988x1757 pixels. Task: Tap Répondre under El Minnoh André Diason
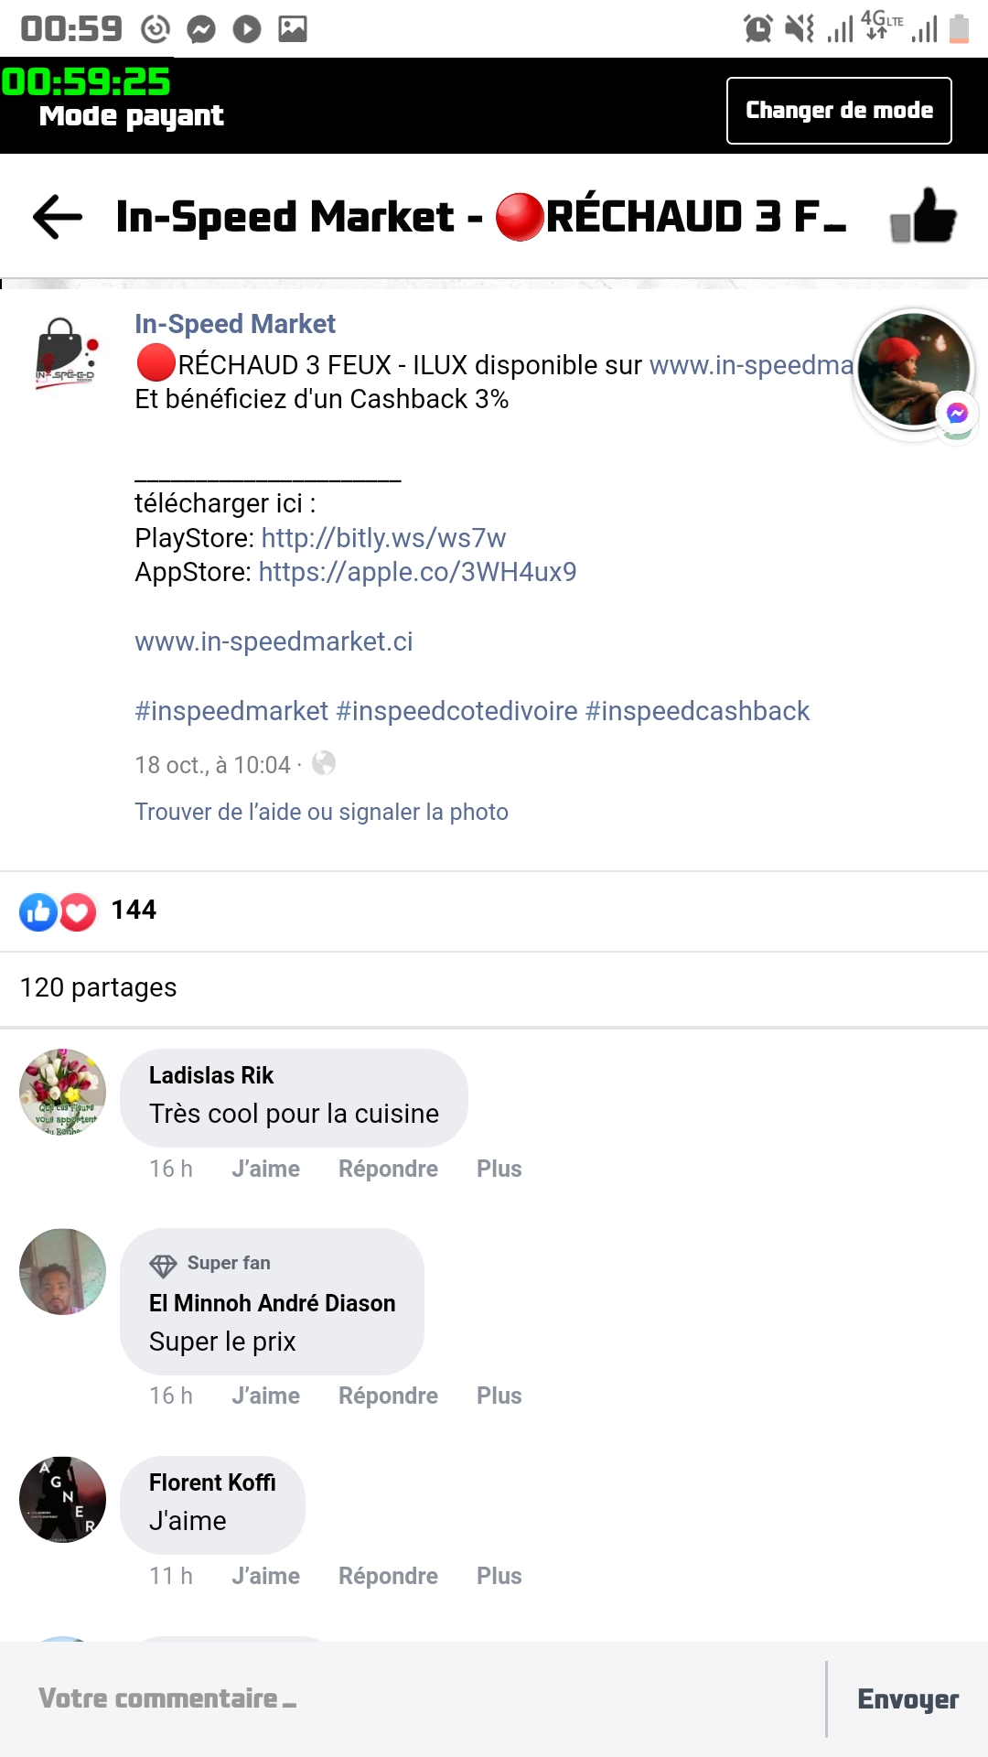point(388,1396)
